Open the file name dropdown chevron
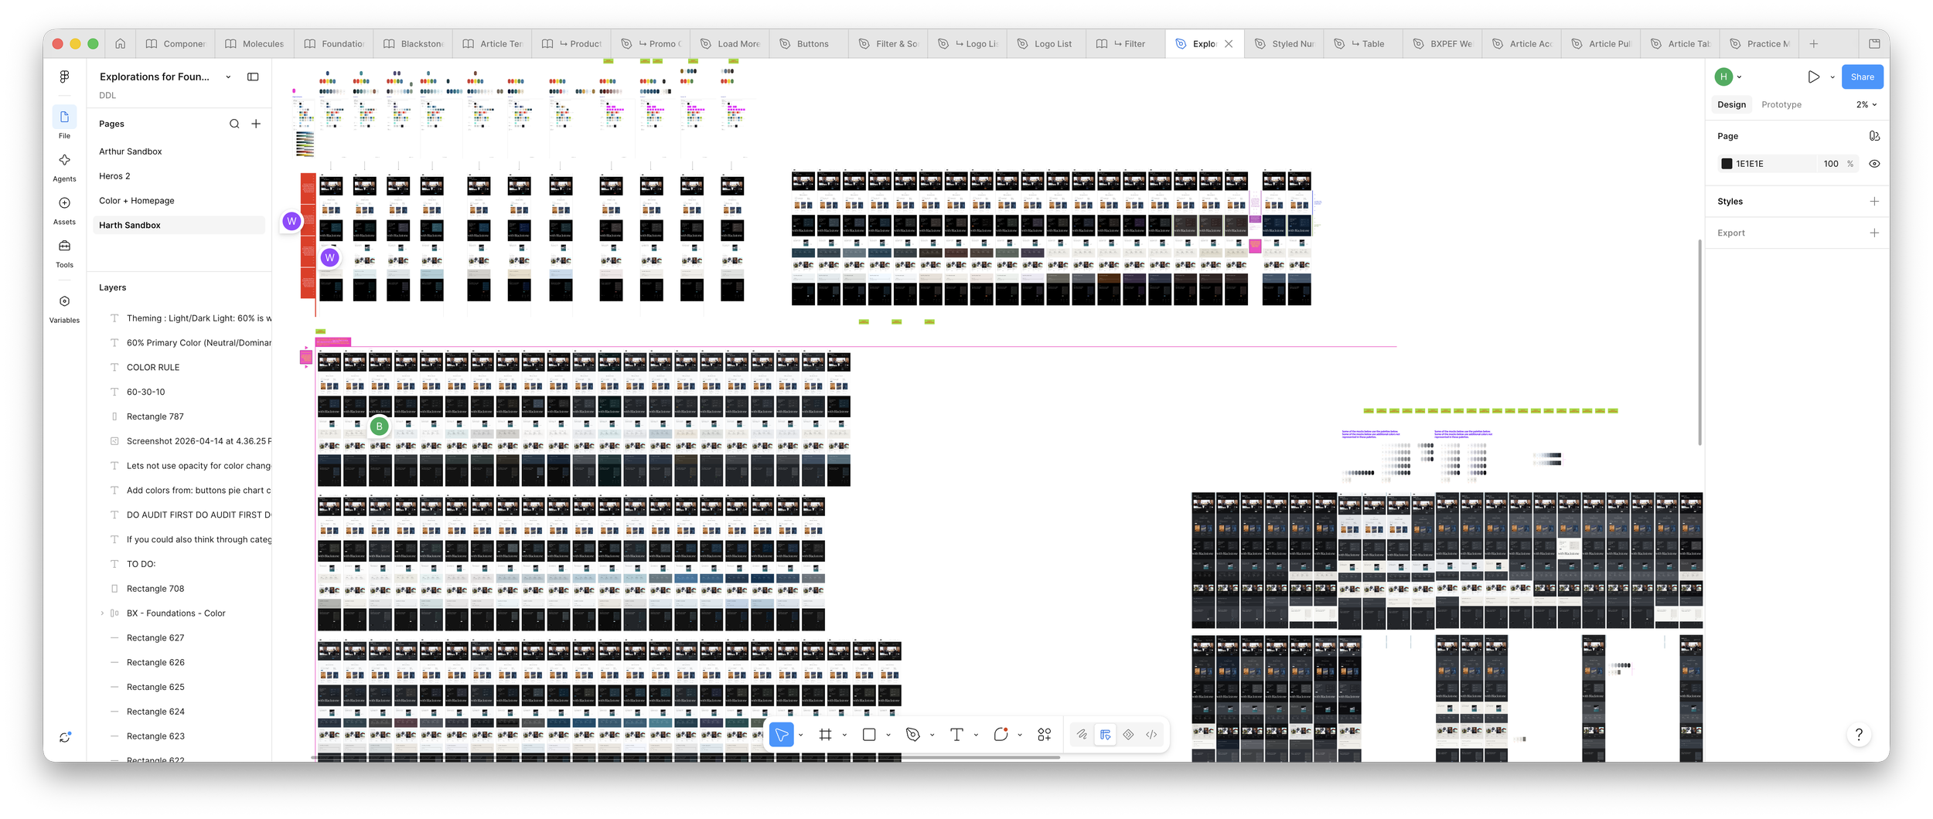Viewport: 1933px width, 819px height. pyautogui.click(x=228, y=76)
